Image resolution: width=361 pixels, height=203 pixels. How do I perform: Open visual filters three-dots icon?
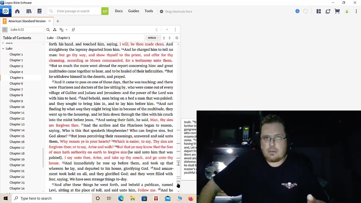coord(55,30)
